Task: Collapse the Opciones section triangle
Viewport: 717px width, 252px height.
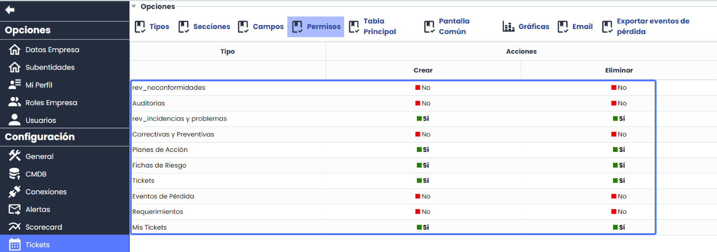Action: coord(134,6)
